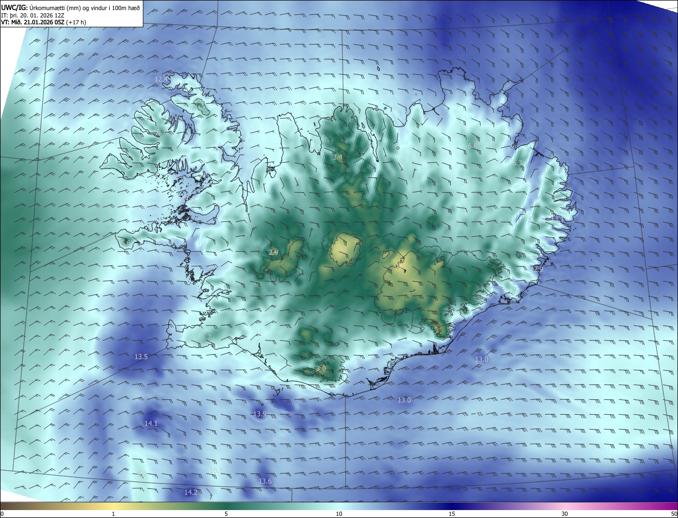Click the 13.0 value off the southeast coast
The height and width of the screenshot is (518, 678).
click(x=481, y=359)
